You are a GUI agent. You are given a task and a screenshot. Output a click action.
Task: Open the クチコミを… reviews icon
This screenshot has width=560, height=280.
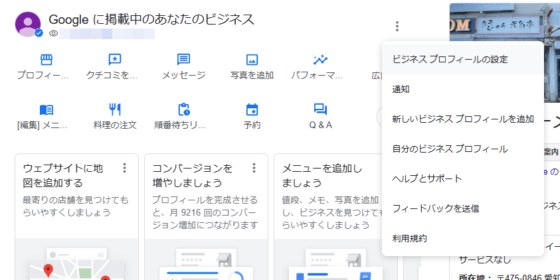click(114, 60)
